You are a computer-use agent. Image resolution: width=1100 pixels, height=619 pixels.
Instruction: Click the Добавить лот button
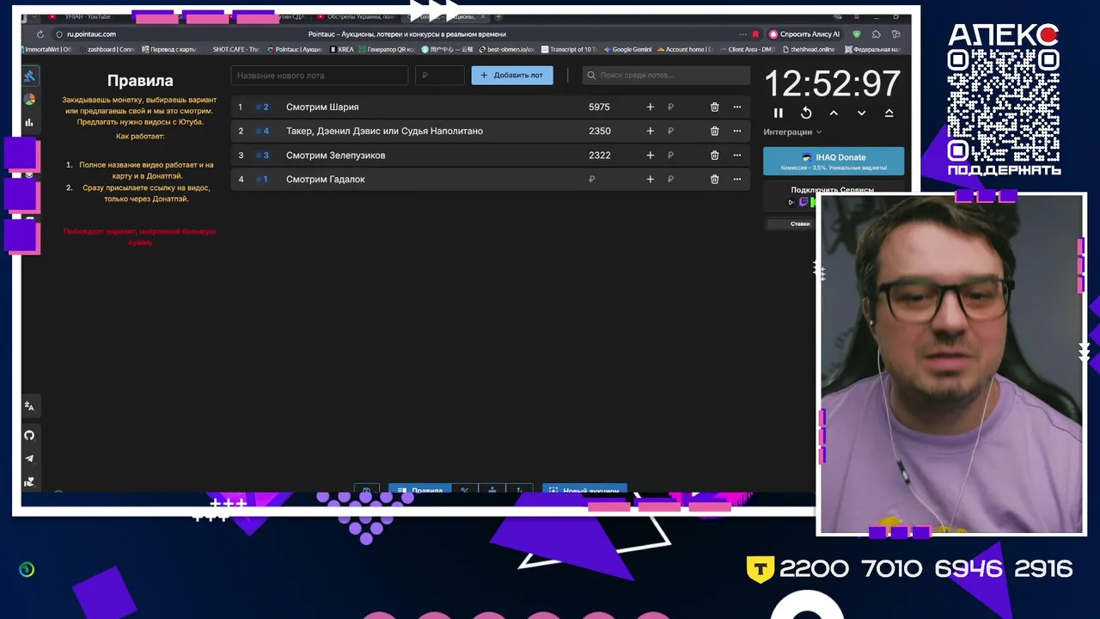pos(512,75)
